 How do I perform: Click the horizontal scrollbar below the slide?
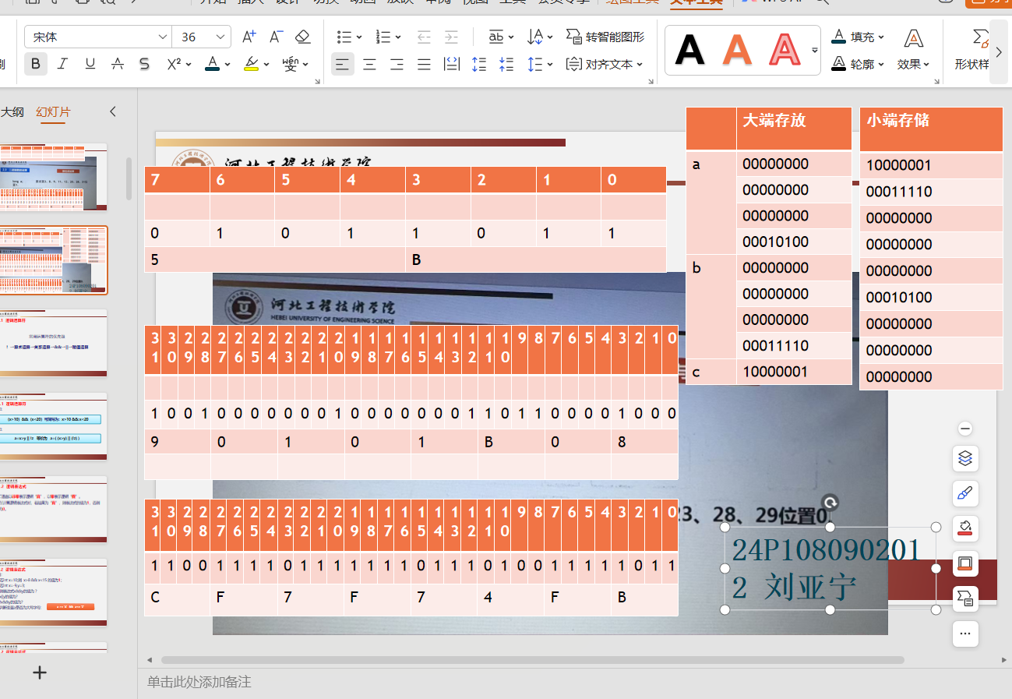pos(533,660)
